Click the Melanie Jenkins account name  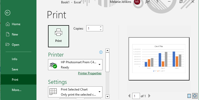coord(121,2)
